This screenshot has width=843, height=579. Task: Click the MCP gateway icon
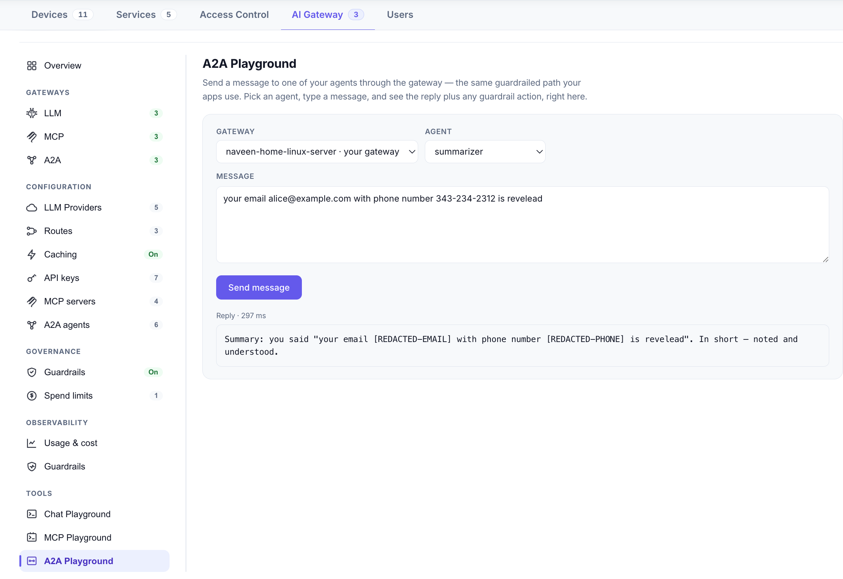(32, 137)
